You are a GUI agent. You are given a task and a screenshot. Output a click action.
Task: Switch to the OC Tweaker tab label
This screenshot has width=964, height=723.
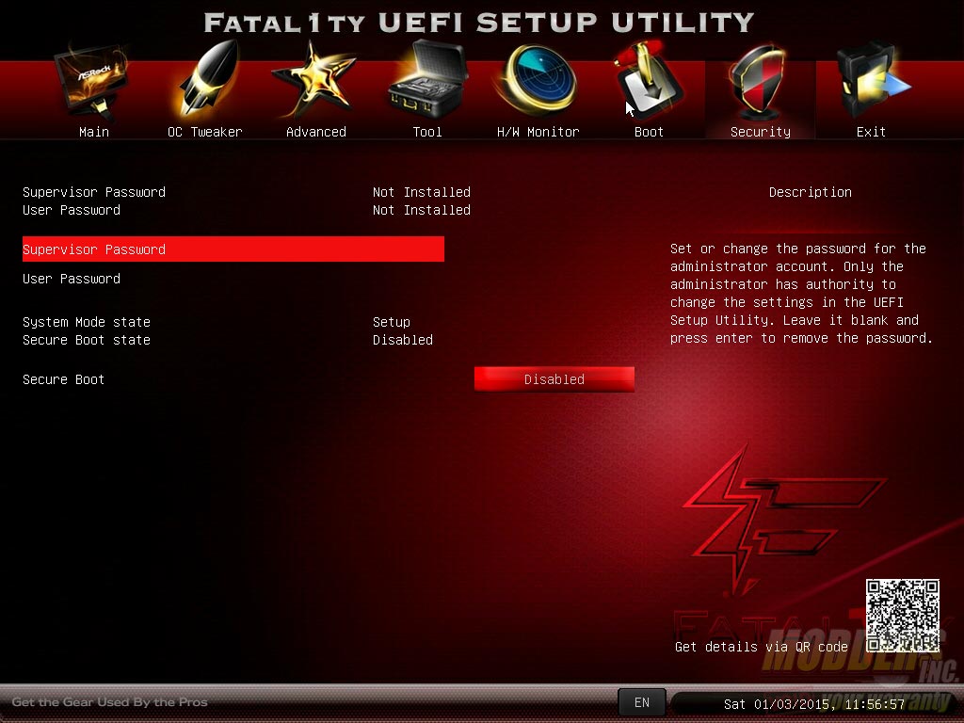204,132
